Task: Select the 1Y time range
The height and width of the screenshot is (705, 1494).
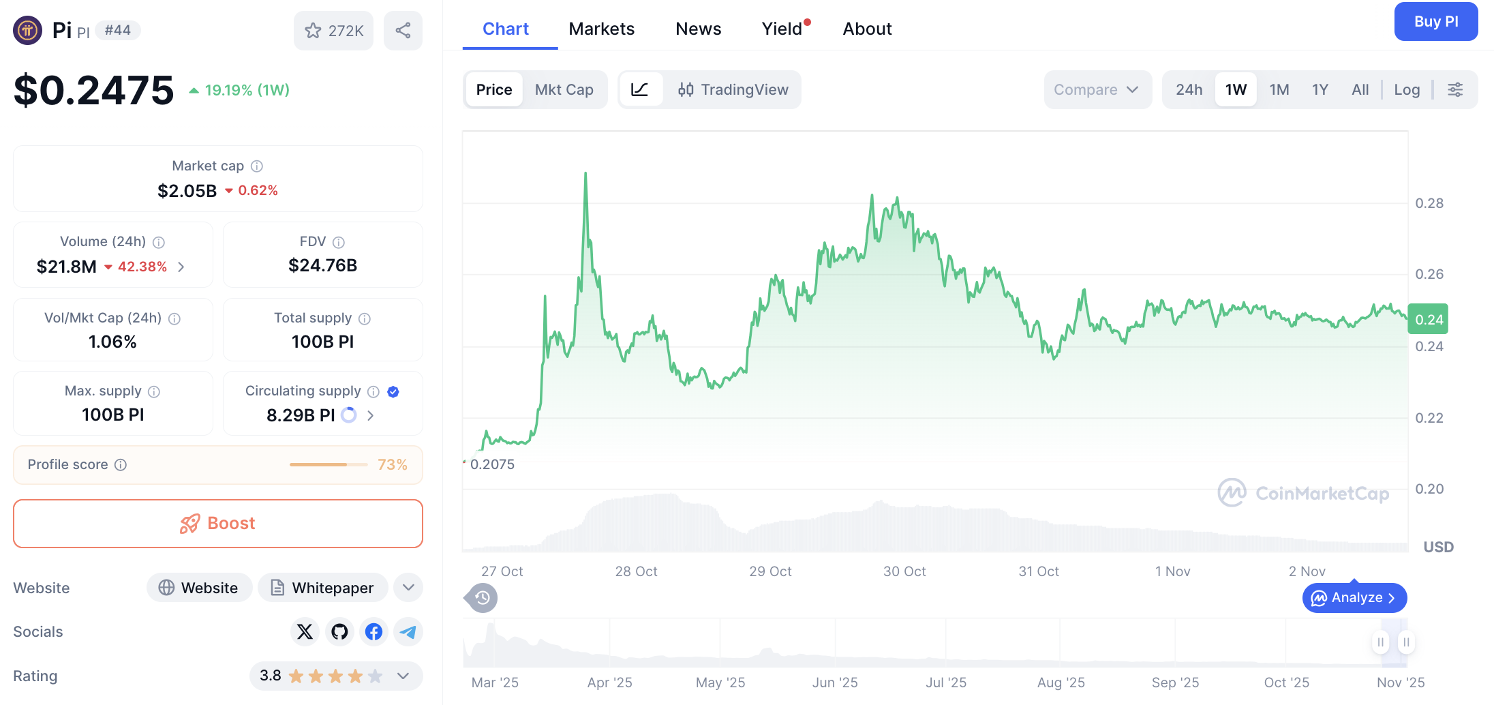Action: coord(1320,89)
